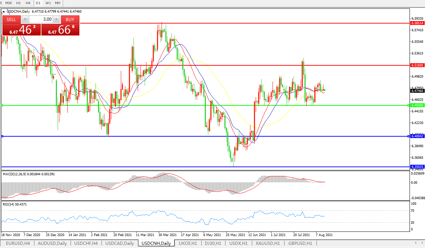425x248 pixels.
Task: Increase lot volume with up arrow
Action: (x=57, y=19)
